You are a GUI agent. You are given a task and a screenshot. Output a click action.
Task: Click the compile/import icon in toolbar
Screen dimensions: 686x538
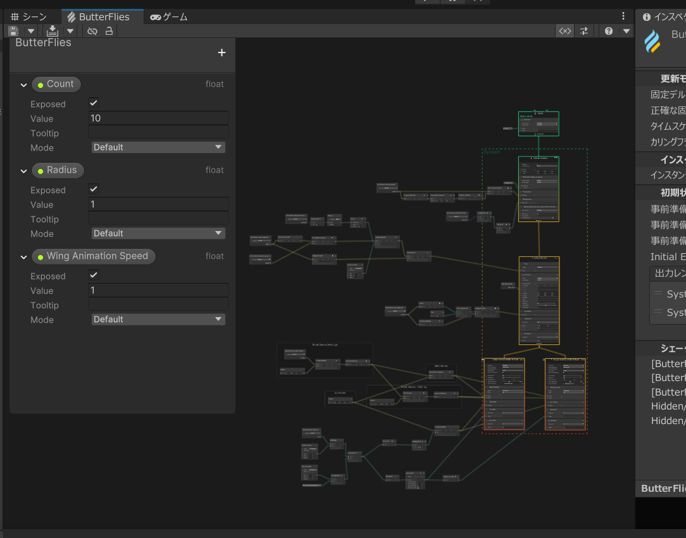(53, 31)
